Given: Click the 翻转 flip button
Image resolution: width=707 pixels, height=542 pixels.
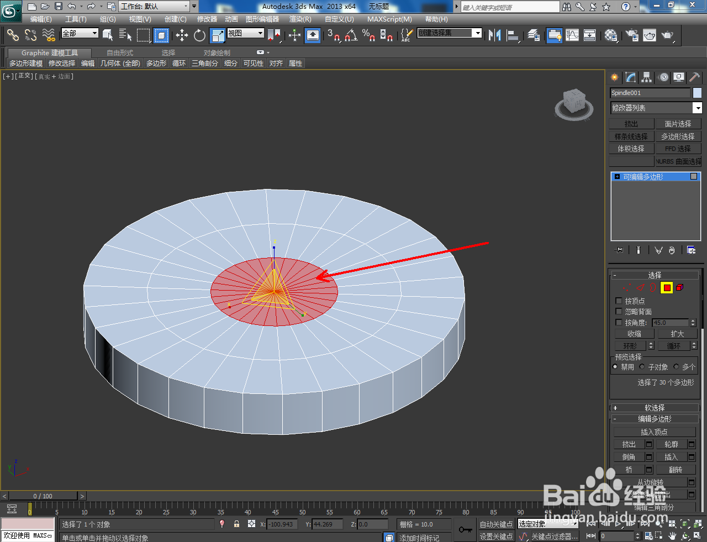Looking at the screenshot, I should pos(676,470).
